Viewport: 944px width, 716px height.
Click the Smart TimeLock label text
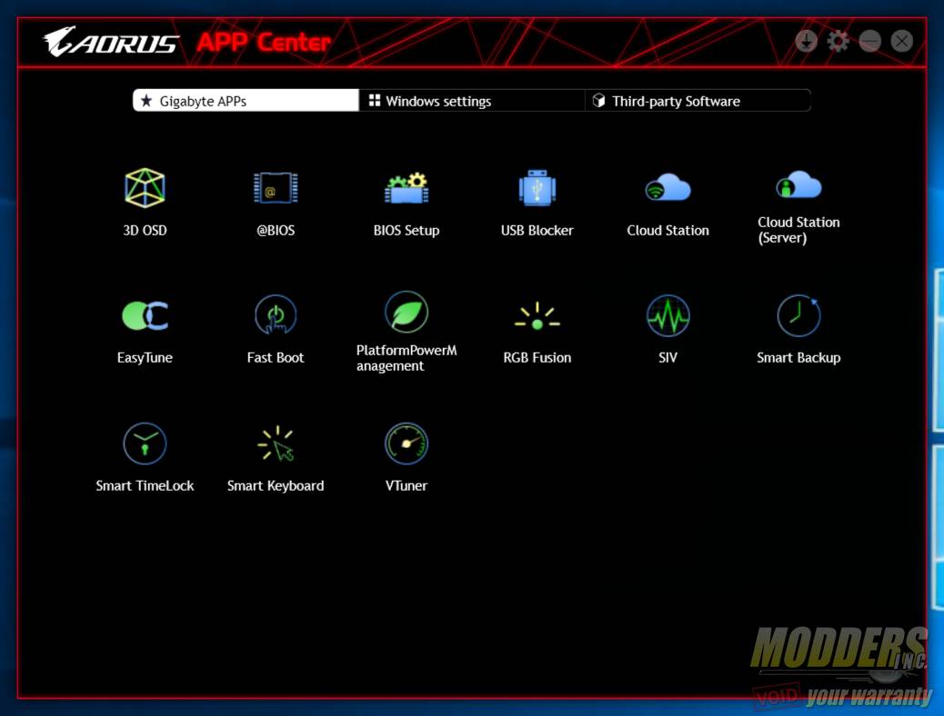[145, 485]
